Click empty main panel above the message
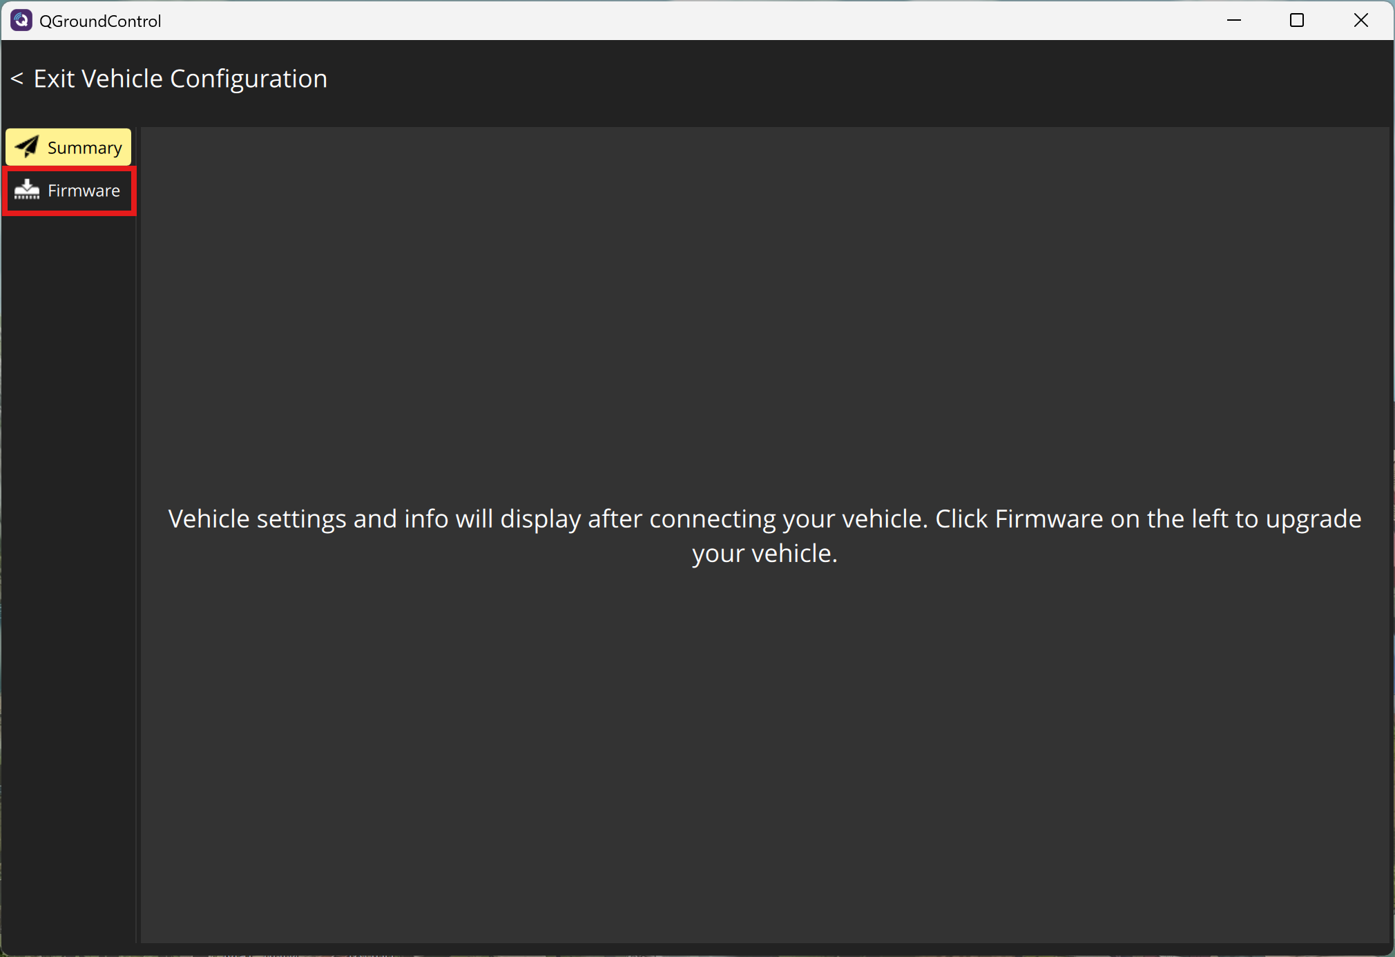Viewport: 1395px width, 957px height. coord(764,311)
